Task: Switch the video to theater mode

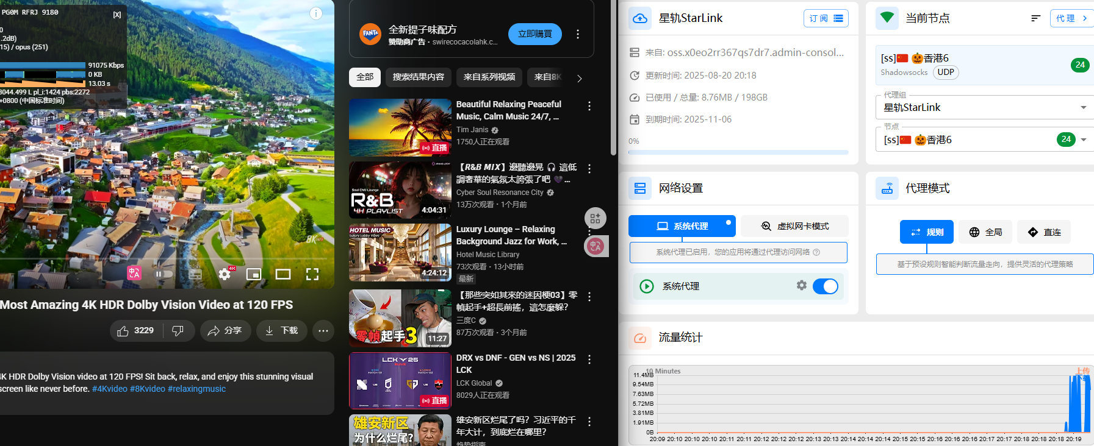Action: 283,274
